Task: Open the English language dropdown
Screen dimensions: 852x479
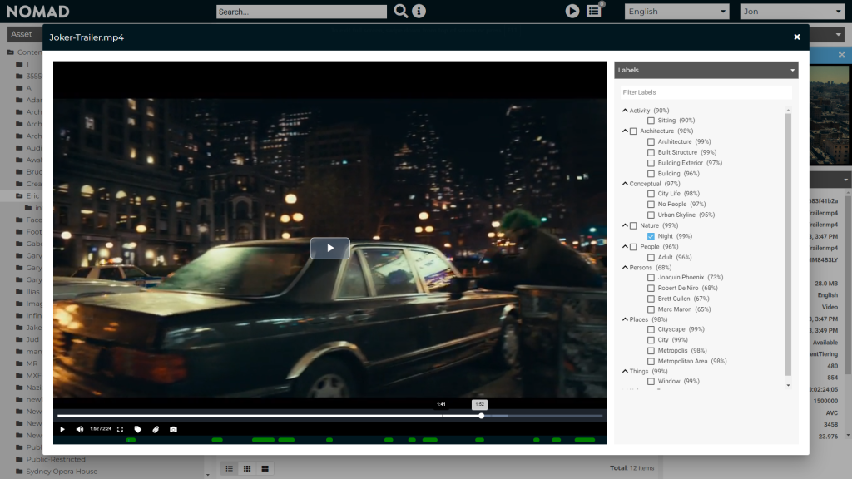Action: pyautogui.click(x=676, y=12)
